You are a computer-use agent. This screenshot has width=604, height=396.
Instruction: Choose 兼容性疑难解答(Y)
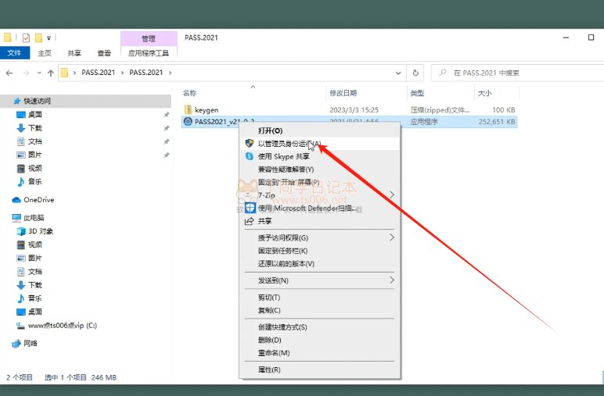[320, 169]
